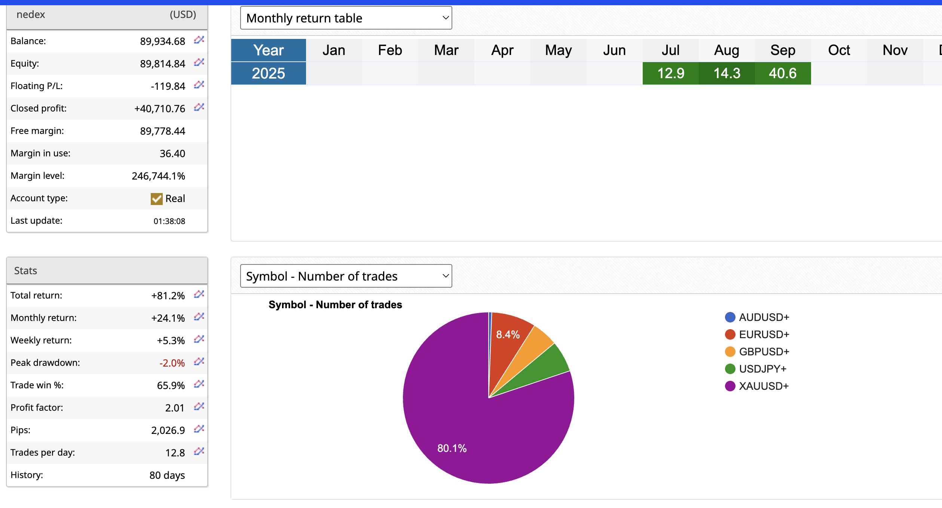This screenshot has height=508, width=942.
Task: Open Monthly return table dropdown
Action: 346,18
